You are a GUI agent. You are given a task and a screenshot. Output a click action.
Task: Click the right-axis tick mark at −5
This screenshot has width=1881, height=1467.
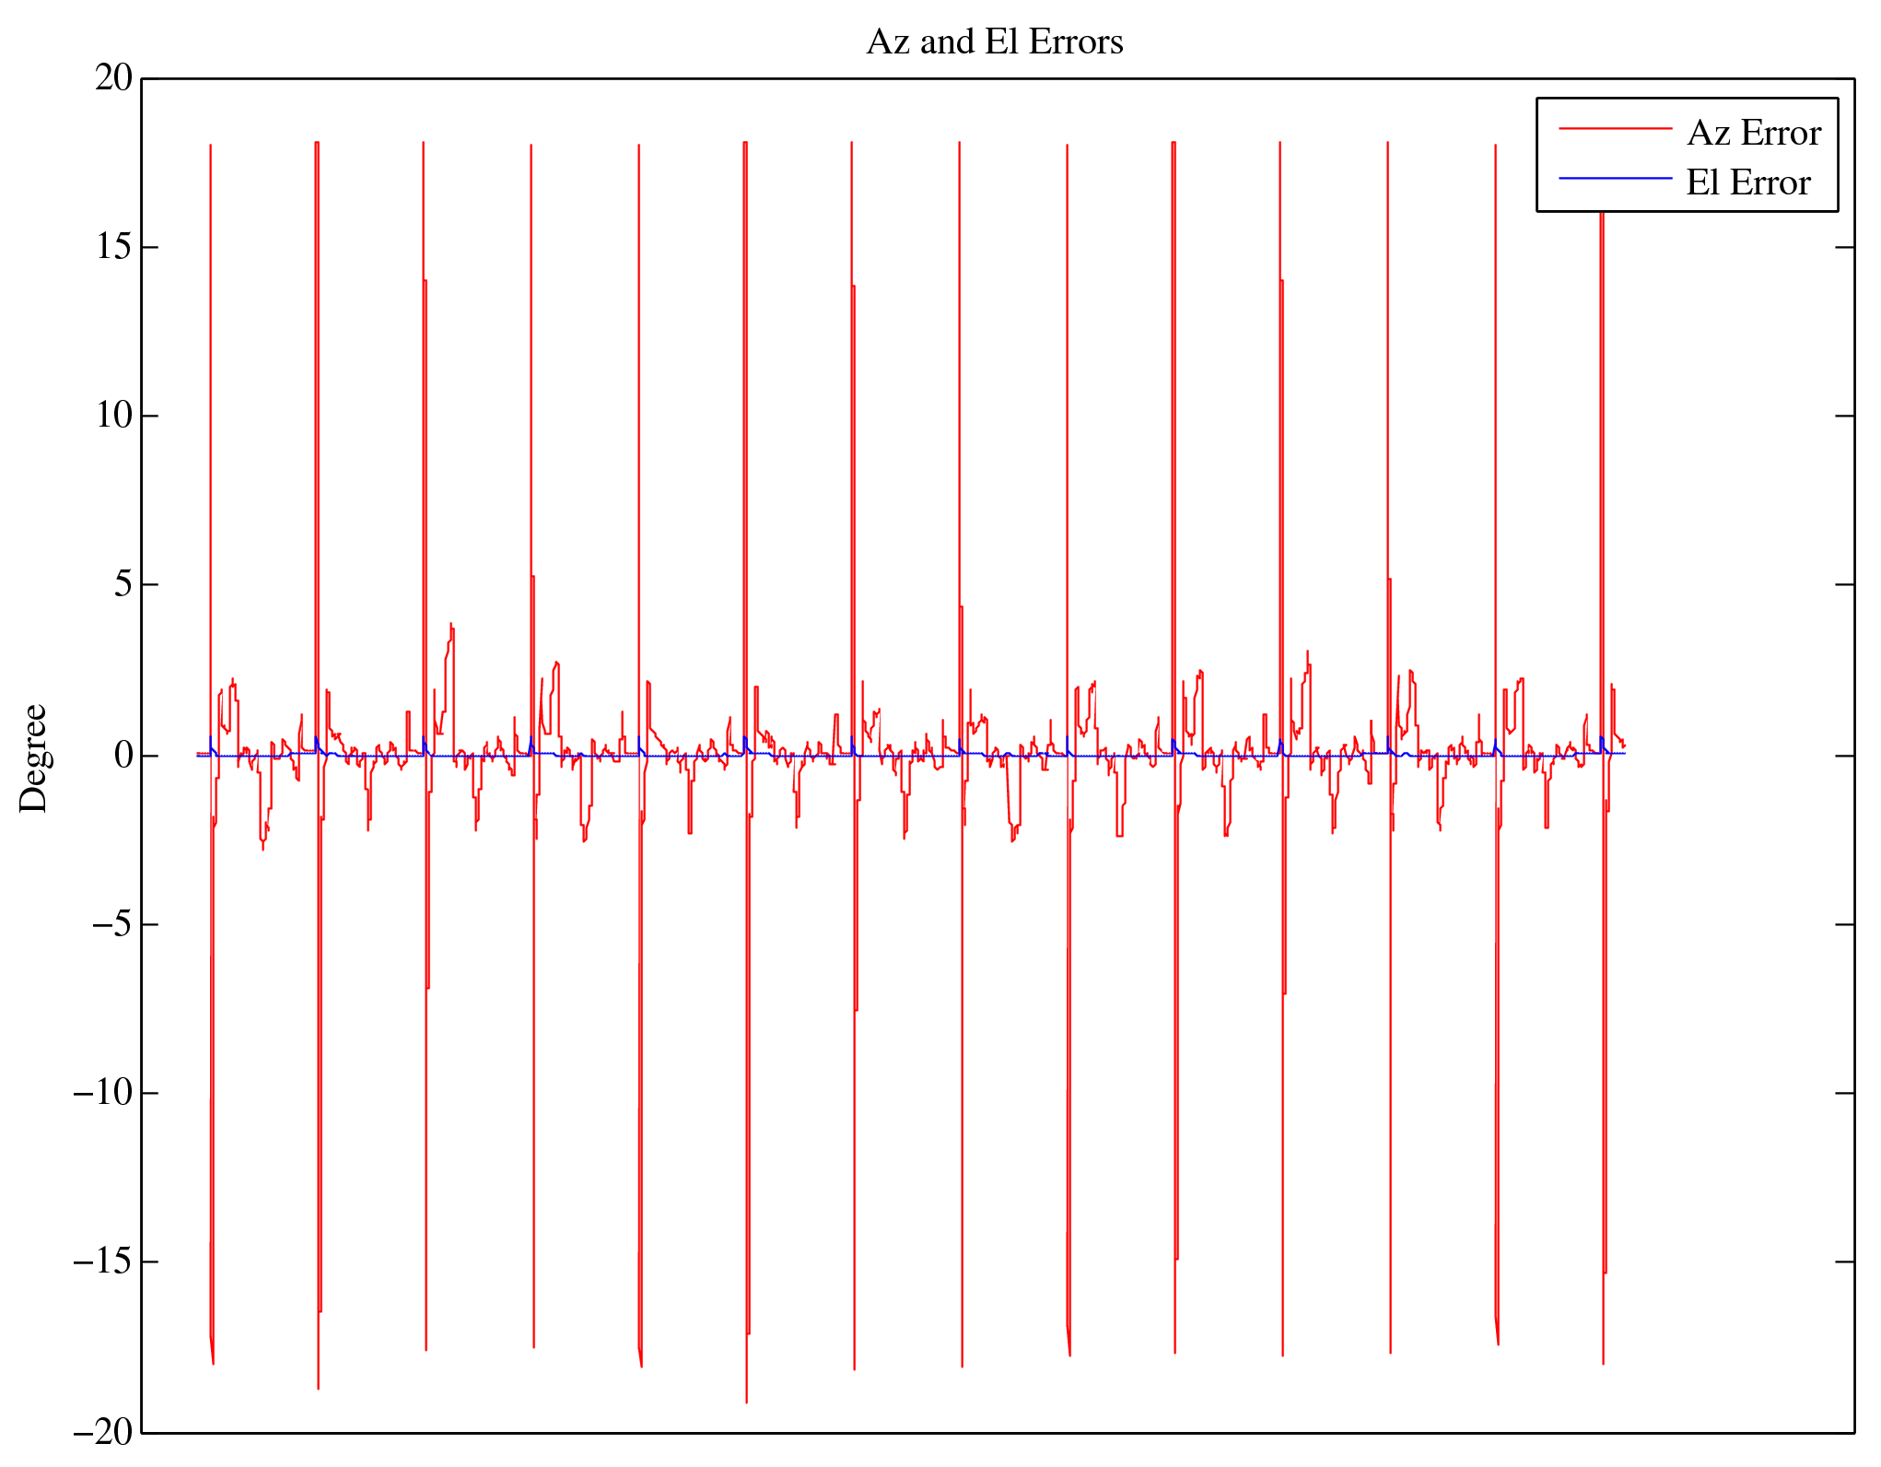(x=1844, y=923)
